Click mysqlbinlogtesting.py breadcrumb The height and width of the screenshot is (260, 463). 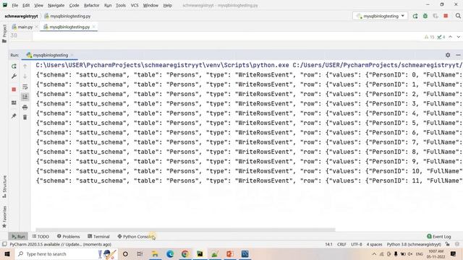(67, 16)
